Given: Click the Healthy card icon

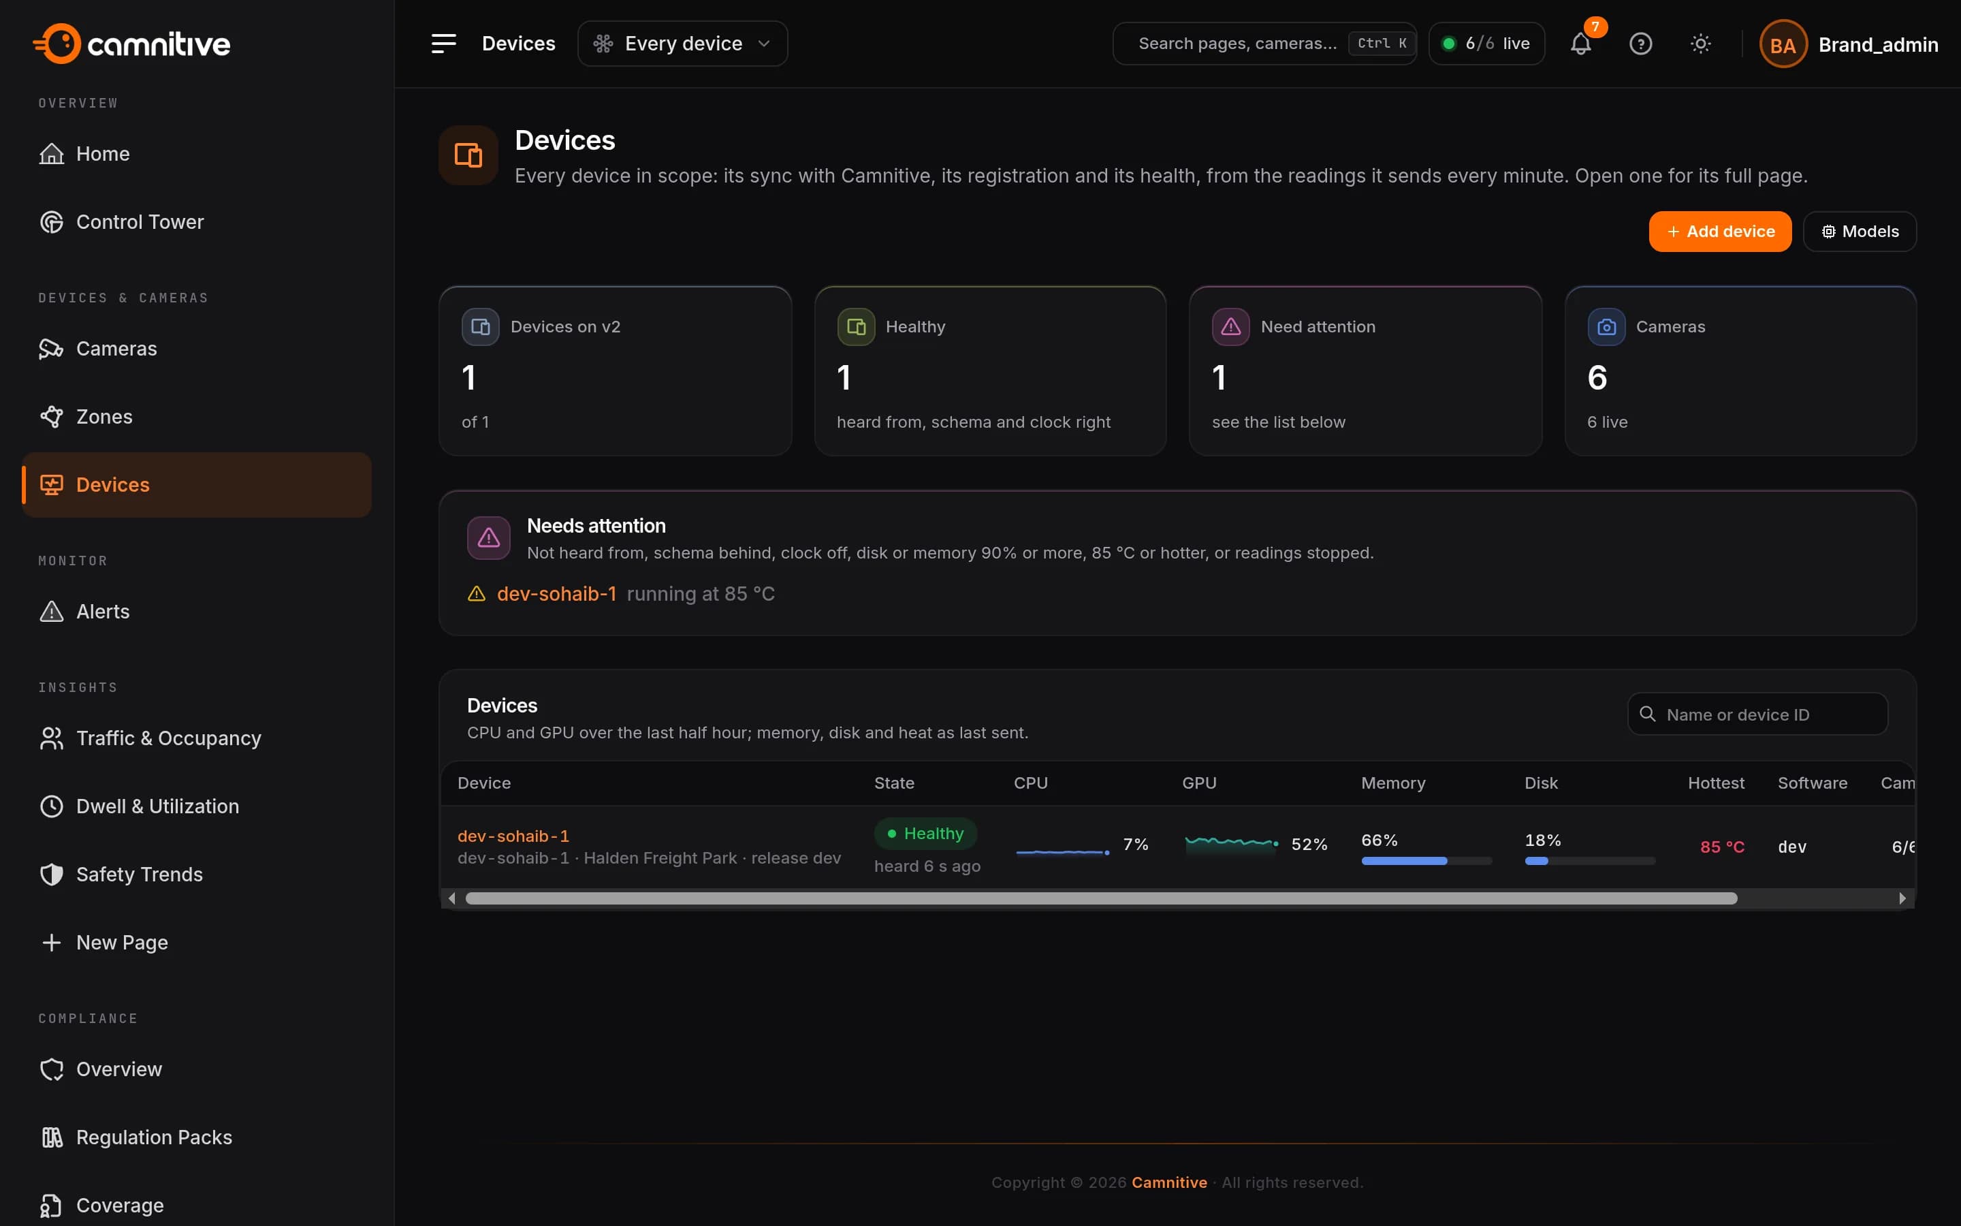Looking at the screenshot, I should [x=856, y=327].
